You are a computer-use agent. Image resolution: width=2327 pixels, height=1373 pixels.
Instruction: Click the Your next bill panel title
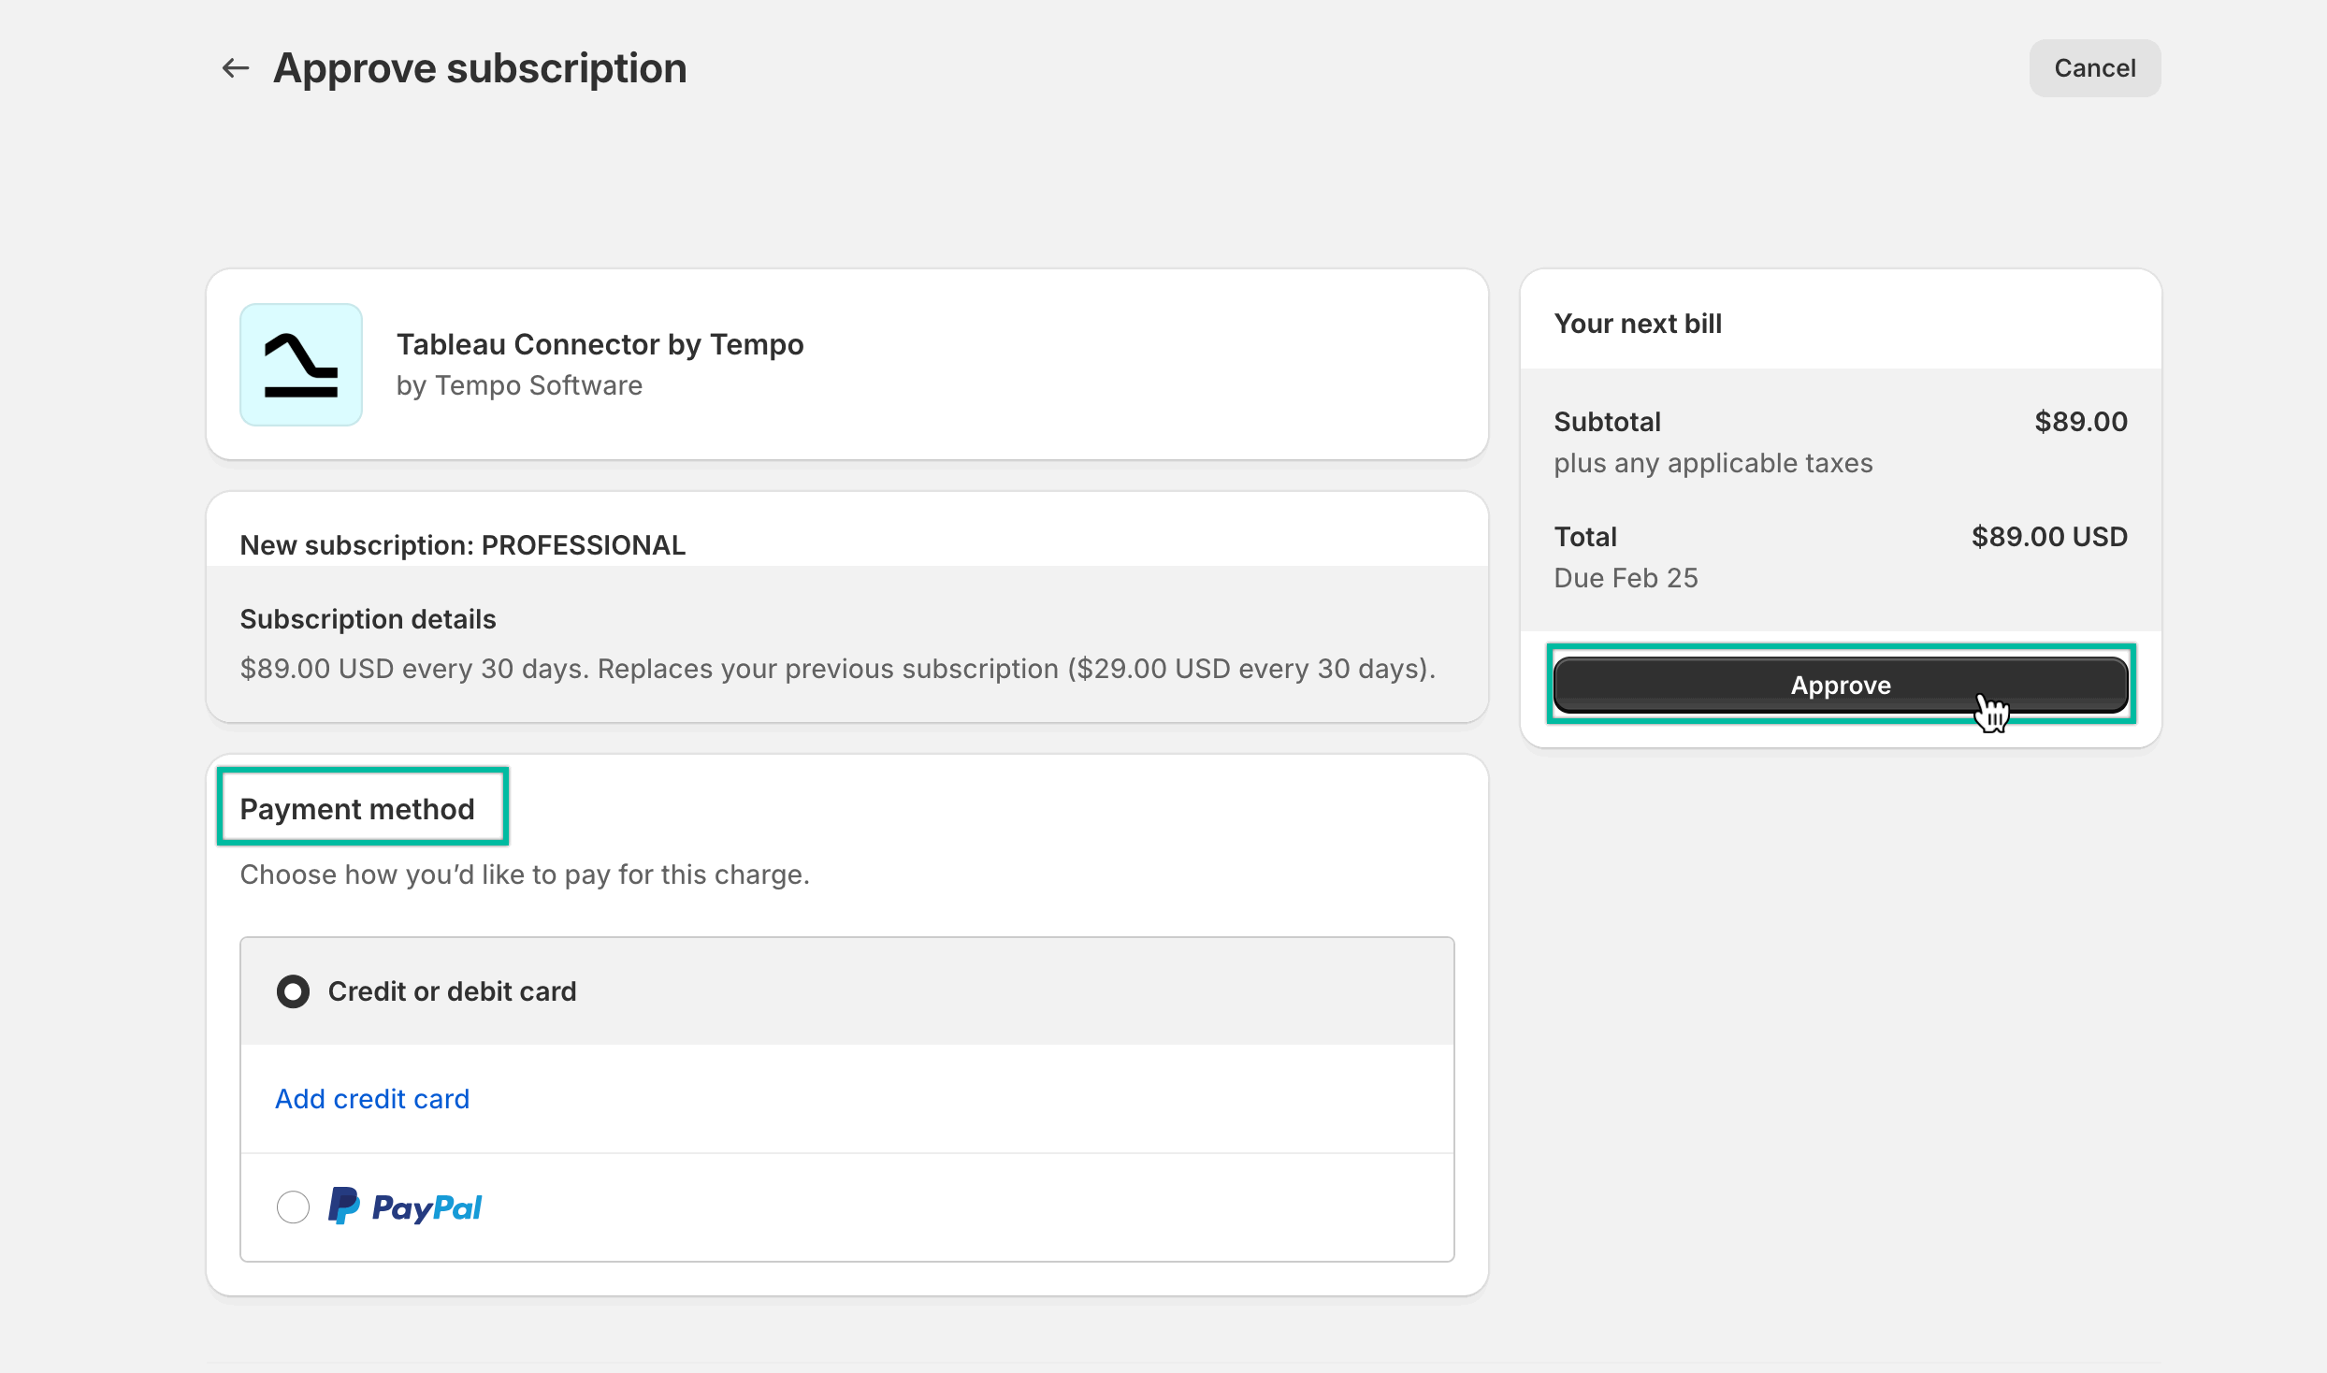pyautogui.click(x=1638, y=323)
